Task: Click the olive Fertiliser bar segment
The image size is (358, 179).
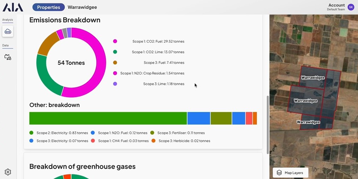Action: (221, 118)
